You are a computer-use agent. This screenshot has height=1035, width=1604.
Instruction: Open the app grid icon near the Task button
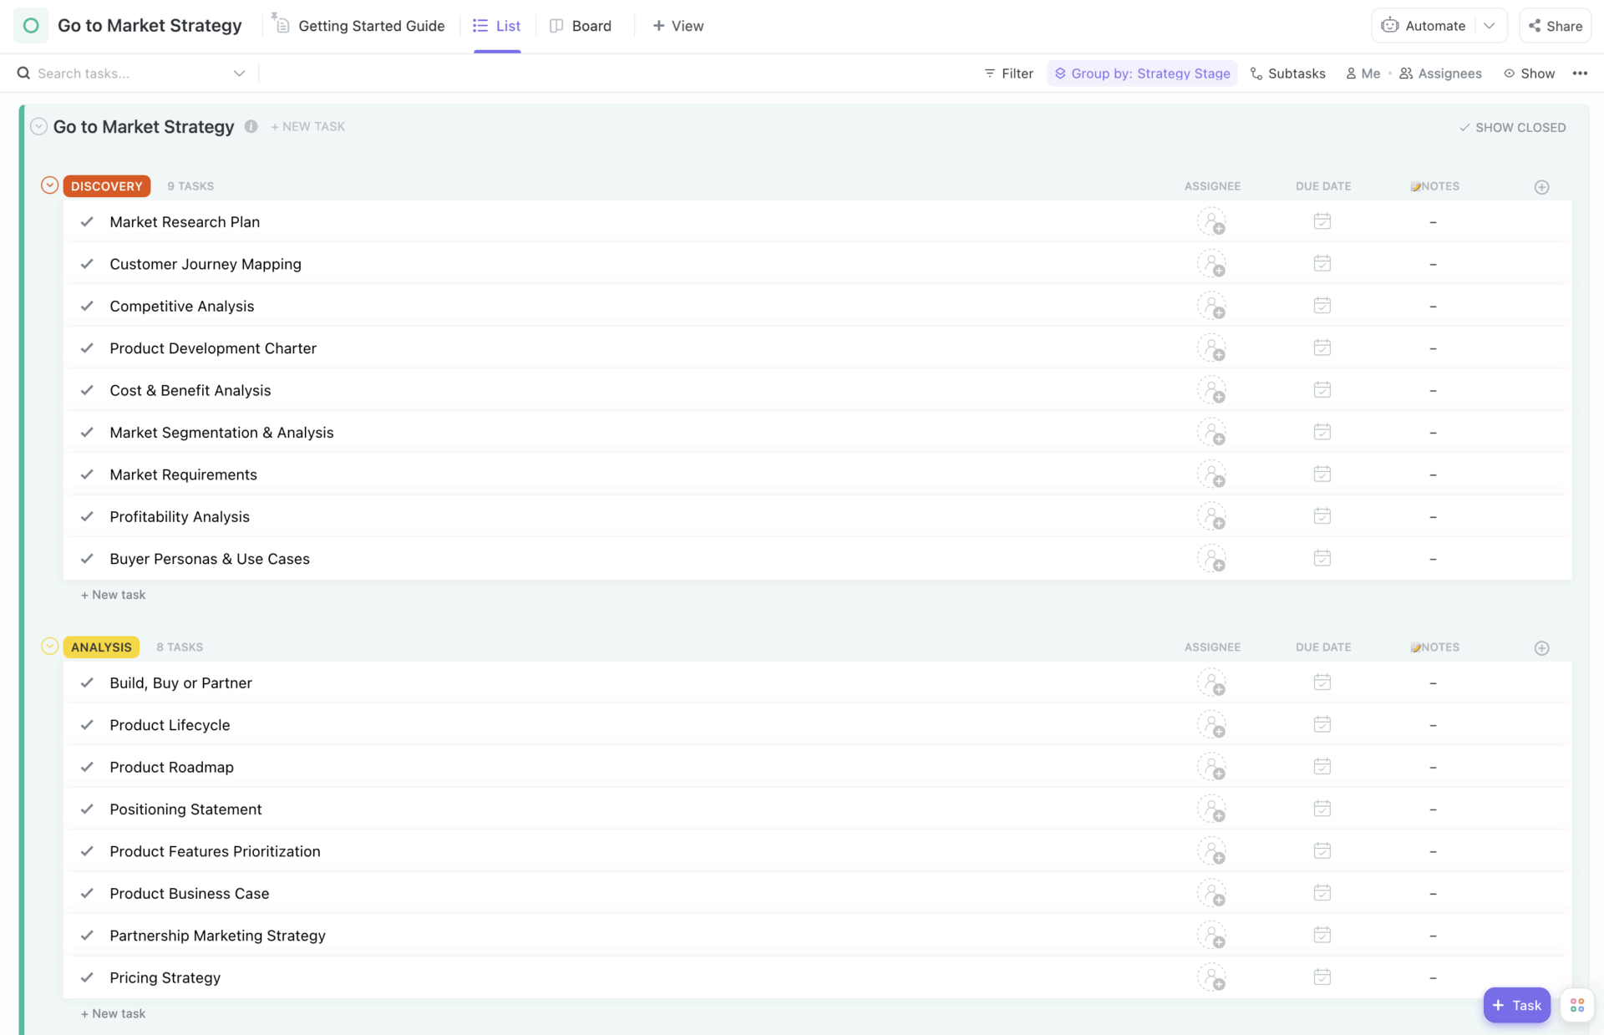point(1577,1005)
